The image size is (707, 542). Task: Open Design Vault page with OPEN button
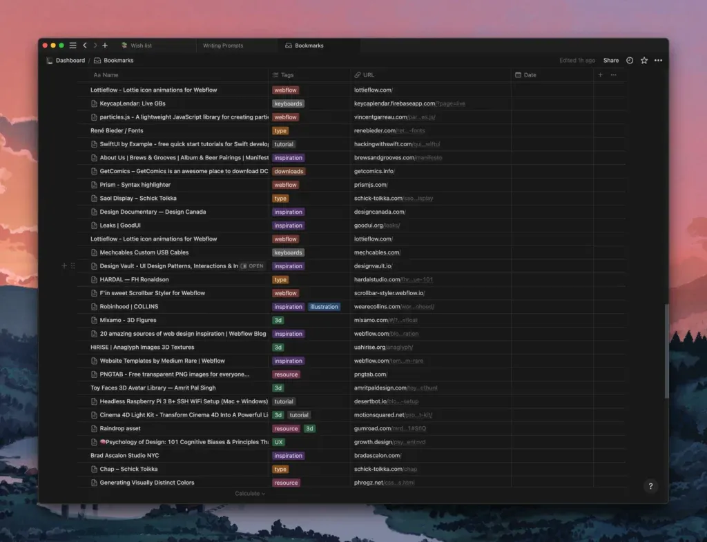252,266
